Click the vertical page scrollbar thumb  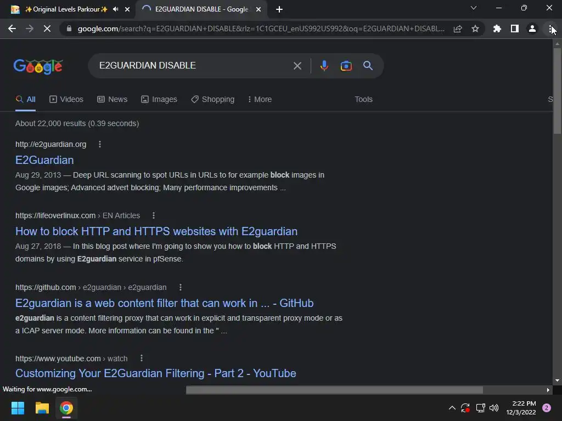click(x=557, y=90)
